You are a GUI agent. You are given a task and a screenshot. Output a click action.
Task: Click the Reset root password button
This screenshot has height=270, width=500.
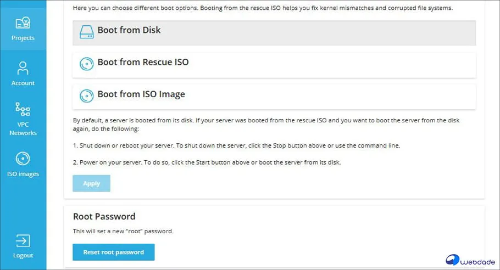click(114, 252)
